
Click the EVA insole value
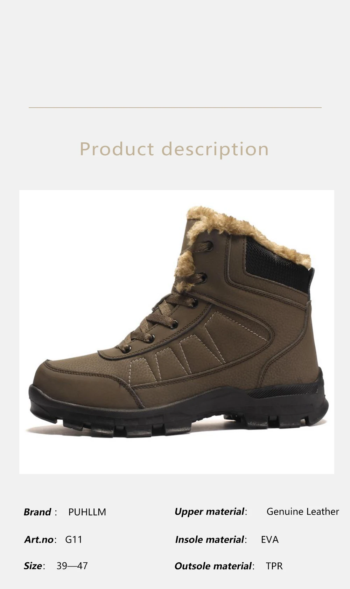click(x=270, y=540)
